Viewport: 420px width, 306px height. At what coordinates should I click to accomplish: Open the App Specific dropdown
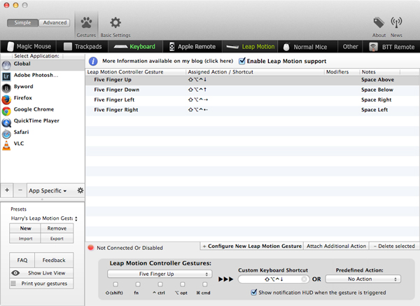(x=48, y=190)
